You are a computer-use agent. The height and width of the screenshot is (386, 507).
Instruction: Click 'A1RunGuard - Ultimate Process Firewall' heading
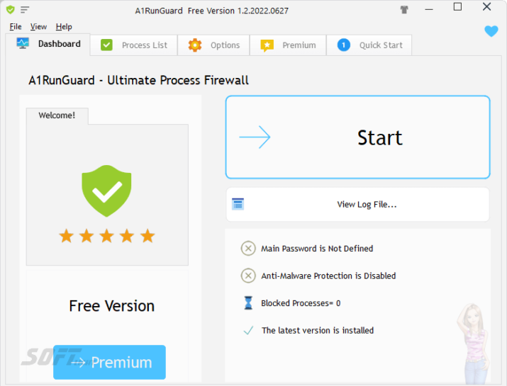138,80
